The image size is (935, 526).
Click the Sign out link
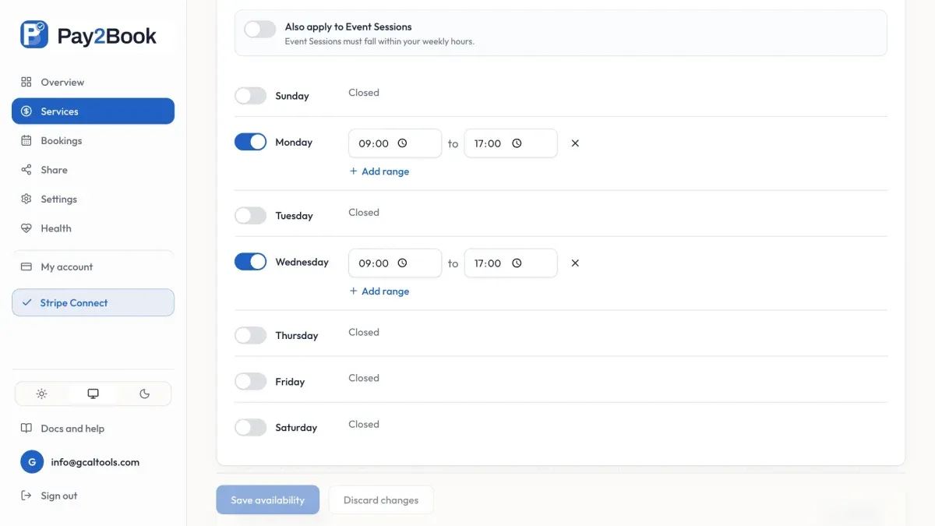(x=59, y=496)
